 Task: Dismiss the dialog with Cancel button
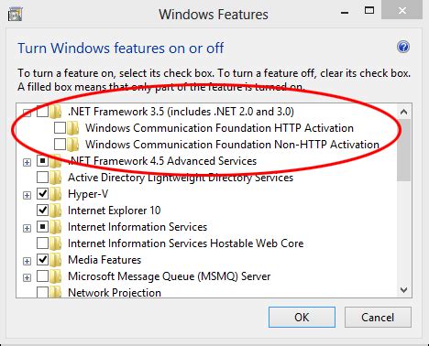(x=378, y=318)
